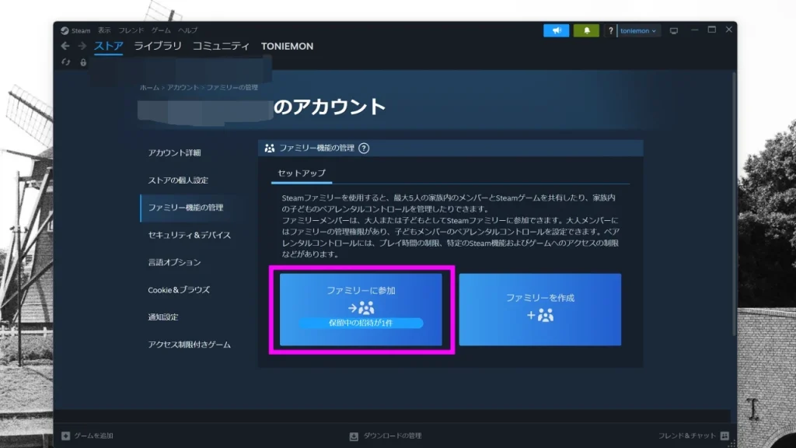796x448 pixels.
Task: Click the ファミリーの管理 breadcrumb text
Action: tap(232, 87)
